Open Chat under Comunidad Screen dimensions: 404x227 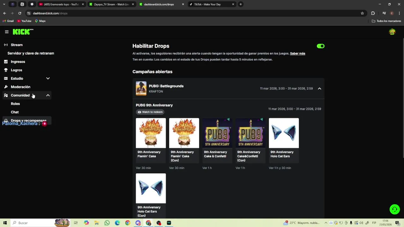pyautogui.click(x=15, y=112)
